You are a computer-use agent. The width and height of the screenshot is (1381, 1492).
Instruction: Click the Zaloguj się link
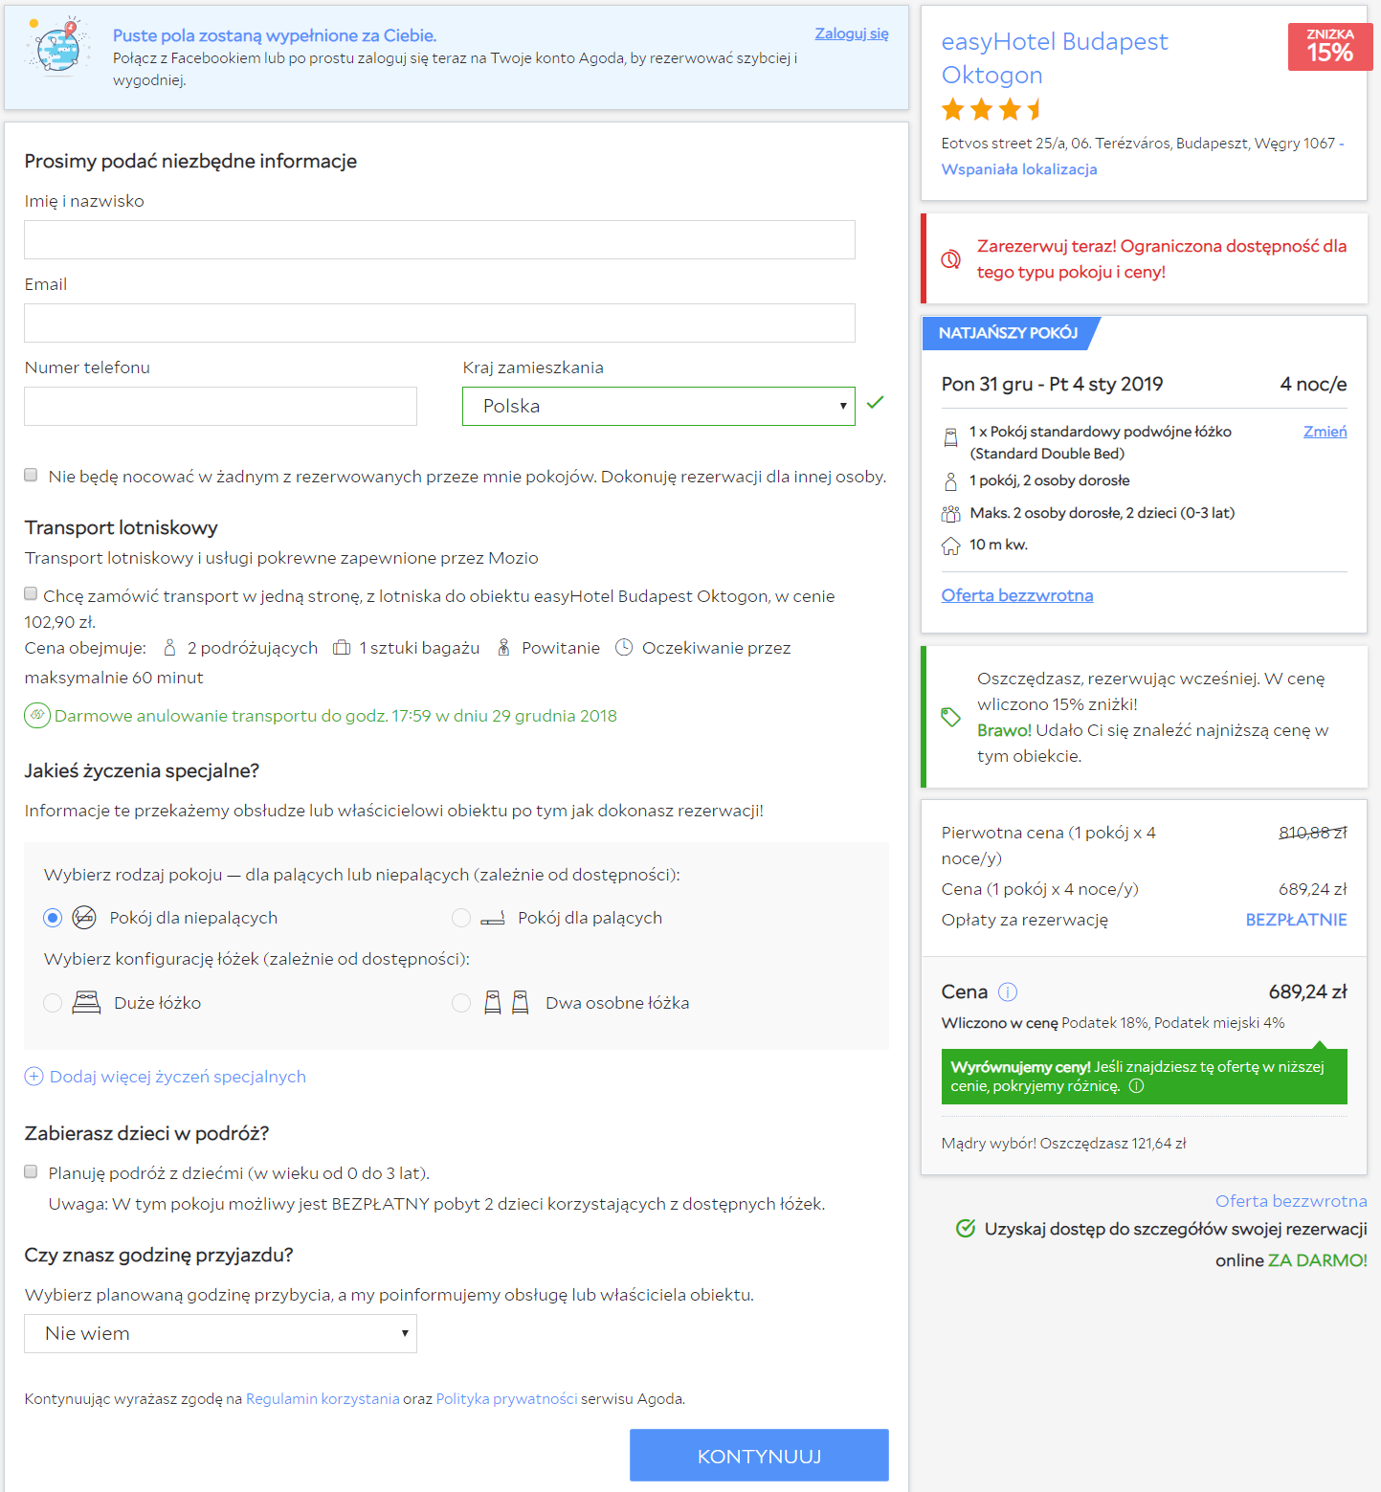(852, 33)
